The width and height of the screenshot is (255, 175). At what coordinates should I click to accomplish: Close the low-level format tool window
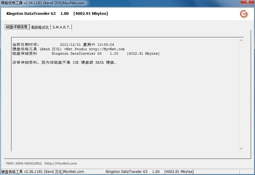247,2
